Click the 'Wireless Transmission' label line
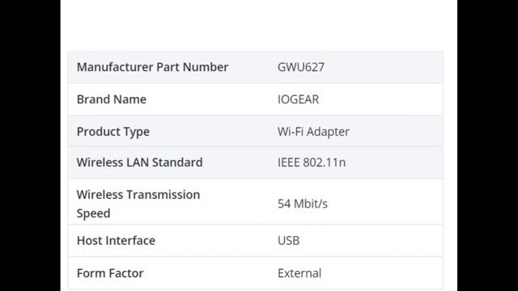This screenshot has height=291, width=518. pyautogui.click(x=138, y=195)
